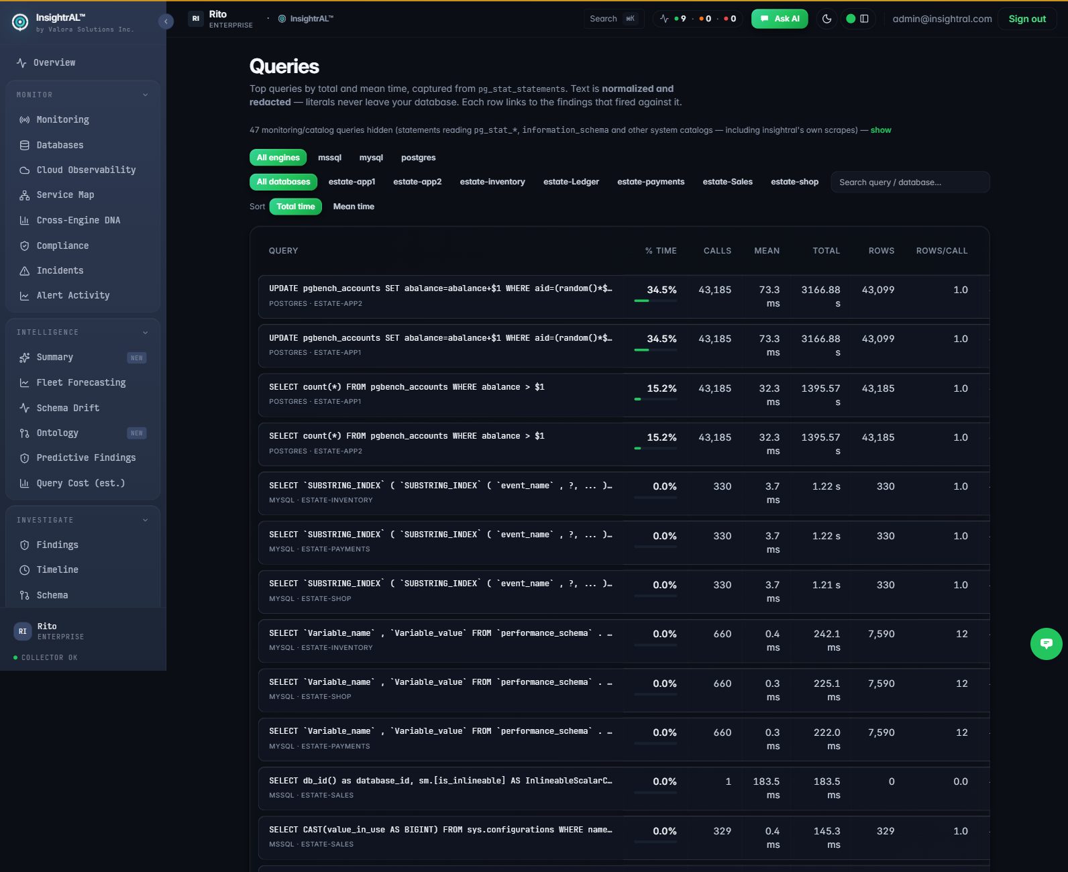Filter to All engines

(x=278, y=158)
